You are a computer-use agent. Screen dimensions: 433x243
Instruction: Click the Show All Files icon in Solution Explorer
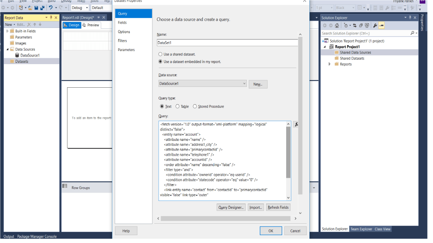tap(367, 26)
